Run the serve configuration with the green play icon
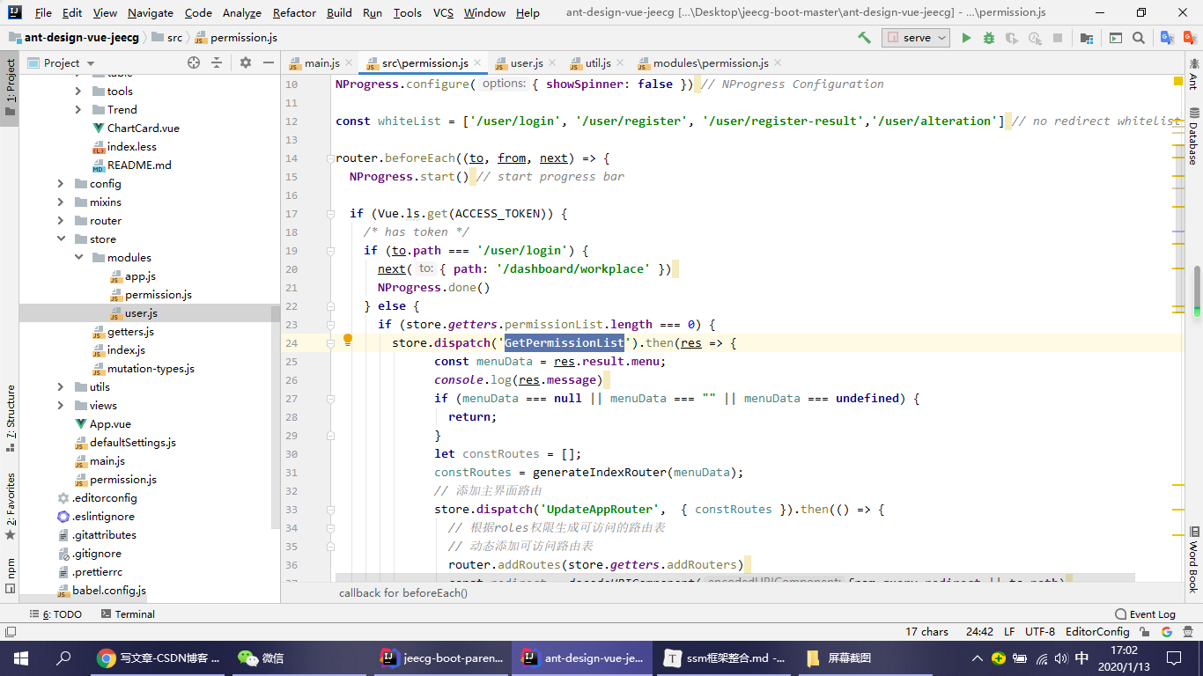 point(966,38)
